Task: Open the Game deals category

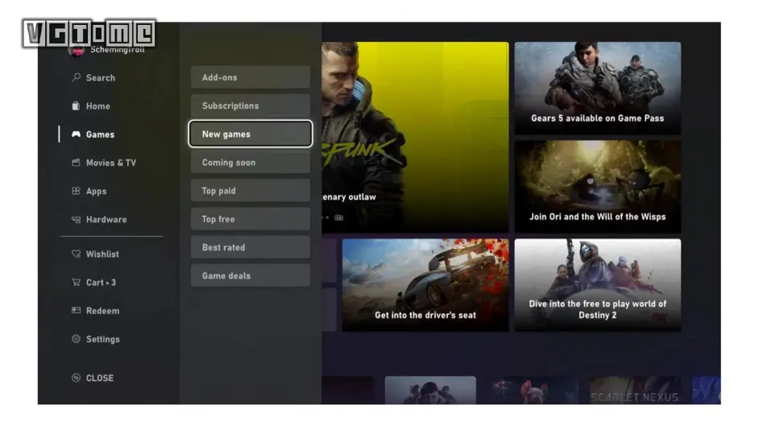Action: [250, 276]
